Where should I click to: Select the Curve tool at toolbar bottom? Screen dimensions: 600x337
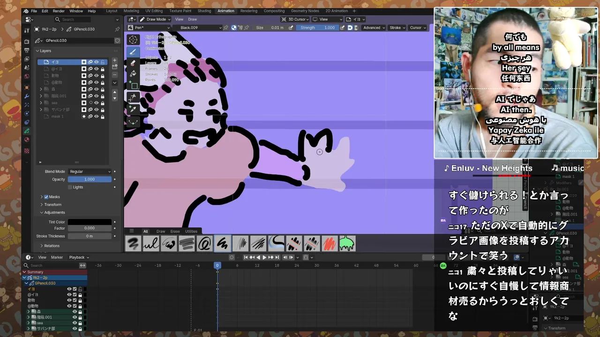(133, 122)
